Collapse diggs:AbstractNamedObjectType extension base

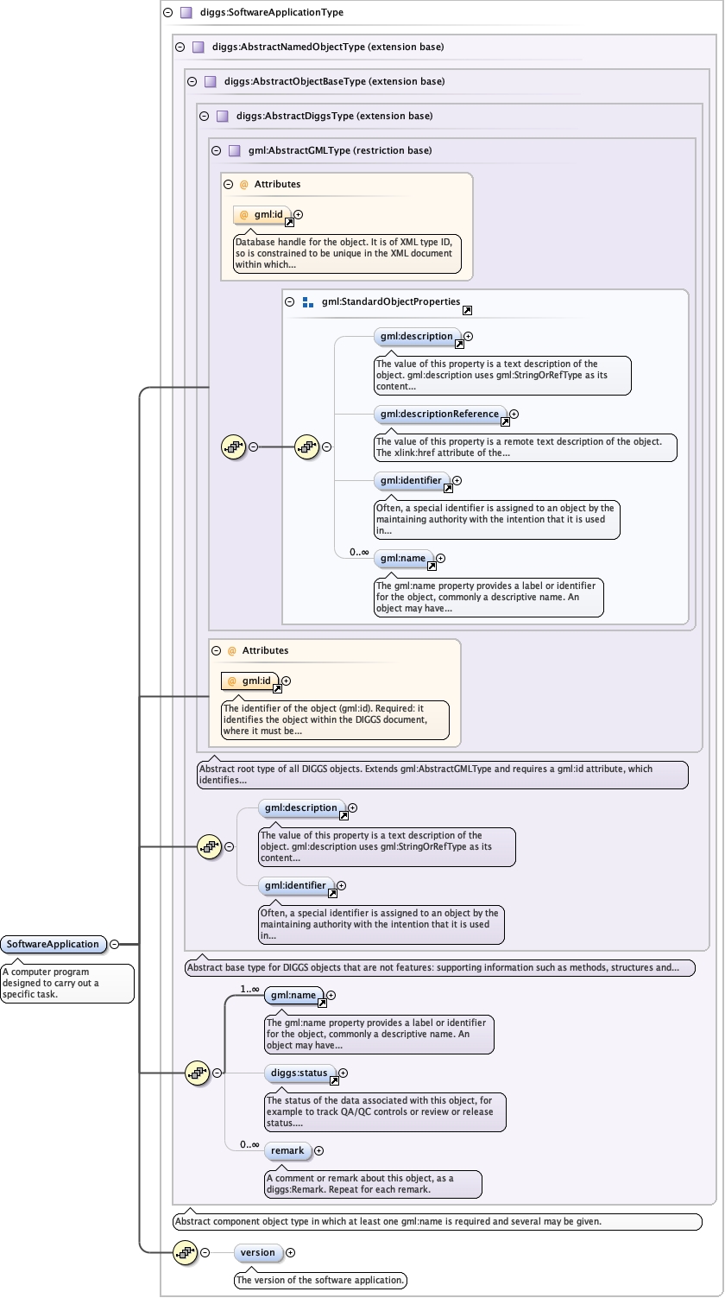(x=180, y=47)
